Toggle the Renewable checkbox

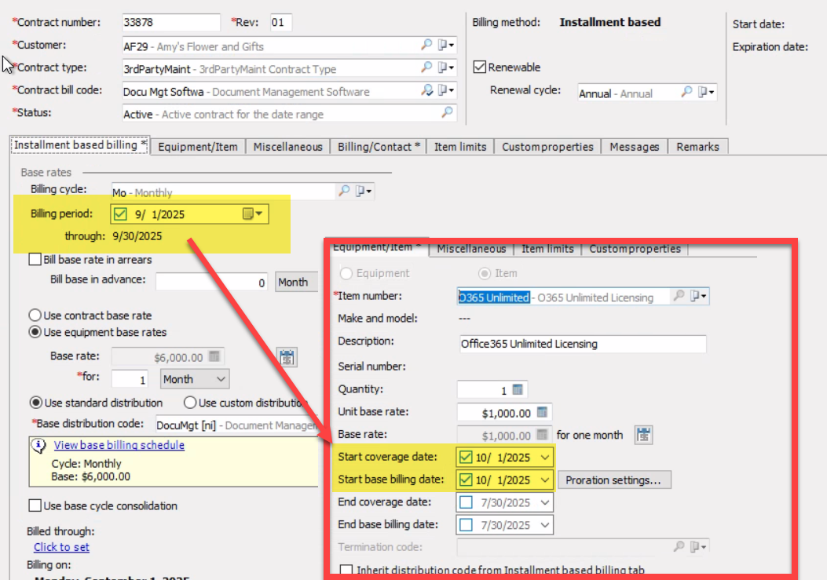pos(479,67)
